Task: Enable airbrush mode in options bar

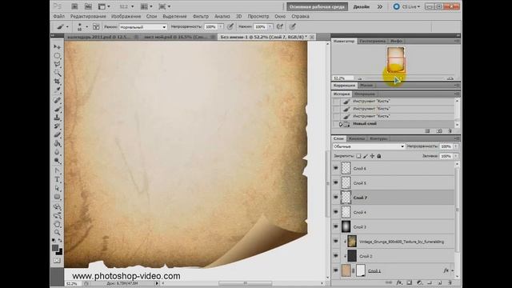Action: pyautogui.click(x=280, y=26)
